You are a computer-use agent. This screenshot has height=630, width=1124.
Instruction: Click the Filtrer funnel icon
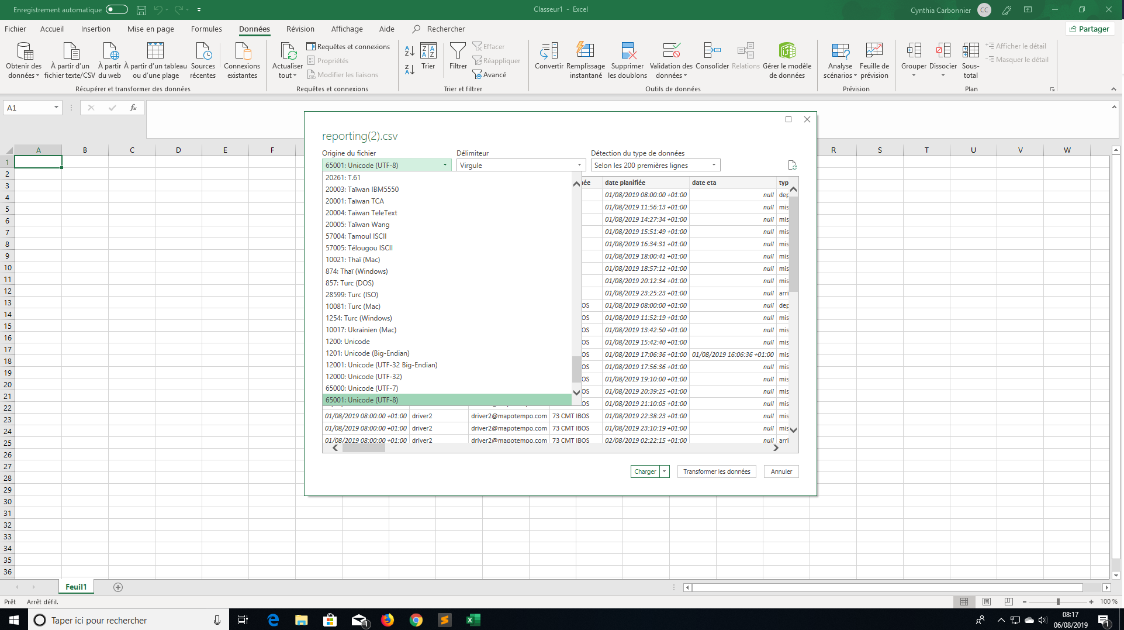[x=458, y=51]
